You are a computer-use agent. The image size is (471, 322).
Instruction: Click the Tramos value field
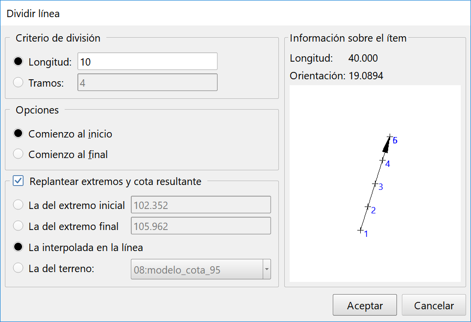[147, 82]
